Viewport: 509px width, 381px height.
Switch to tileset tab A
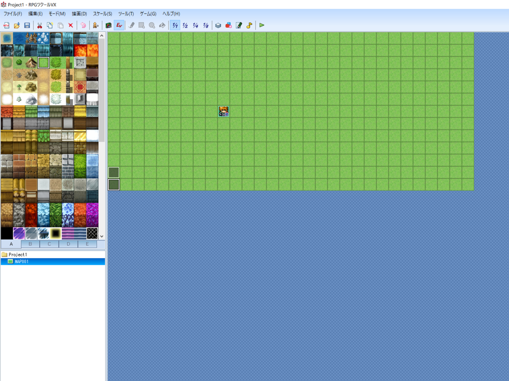[x=11, y=244]
